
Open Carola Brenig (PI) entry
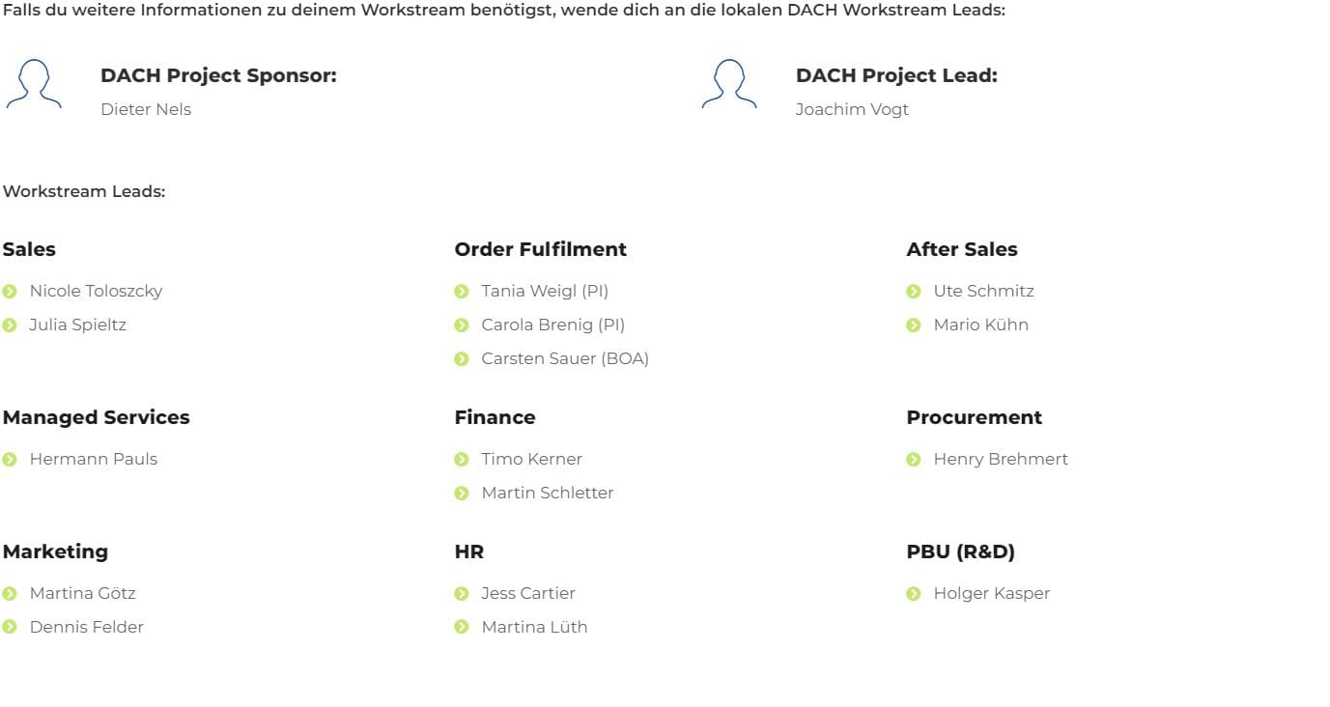(553, 325)
